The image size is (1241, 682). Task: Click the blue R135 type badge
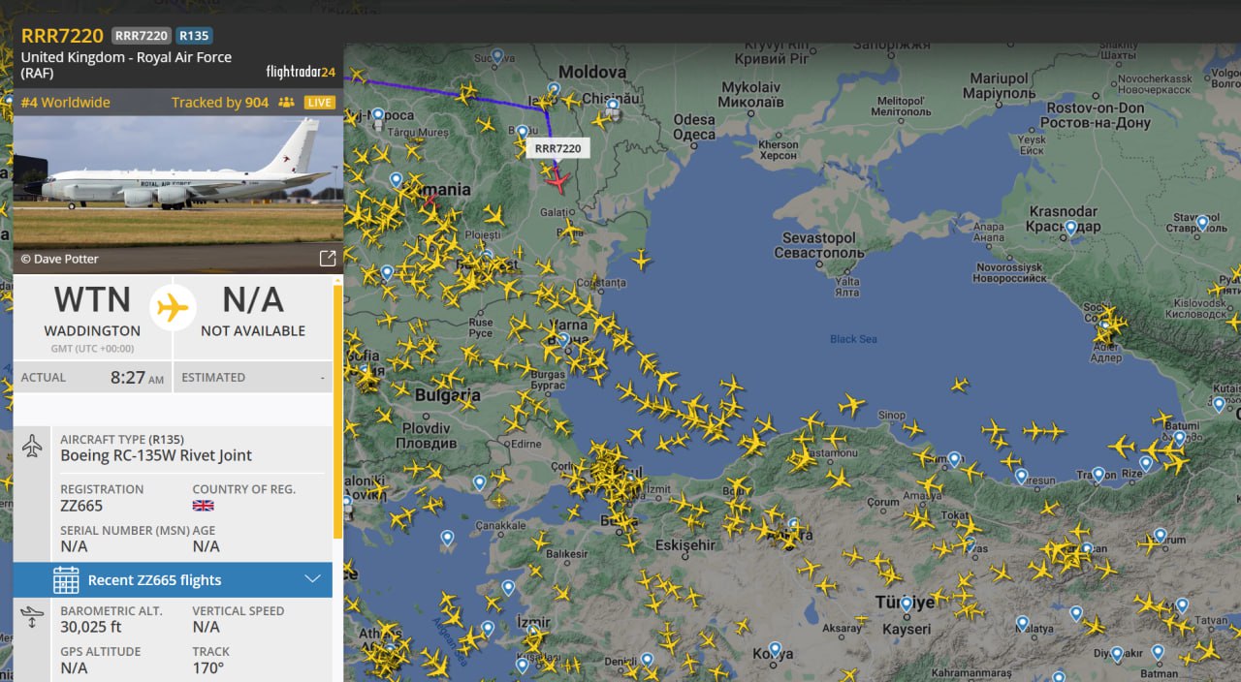click(x=195, y=36)
